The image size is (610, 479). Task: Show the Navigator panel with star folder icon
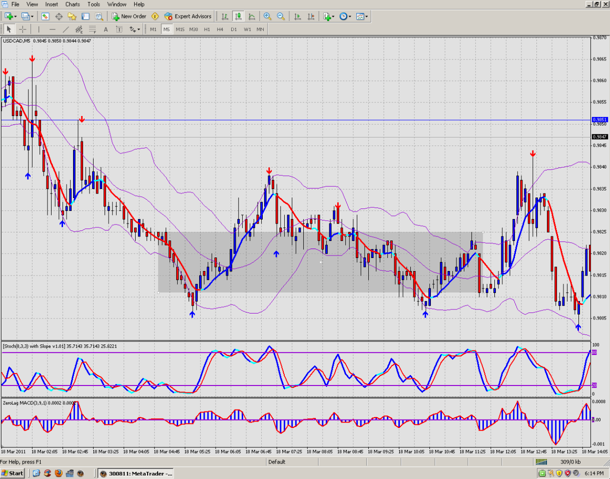pos(72,16)
